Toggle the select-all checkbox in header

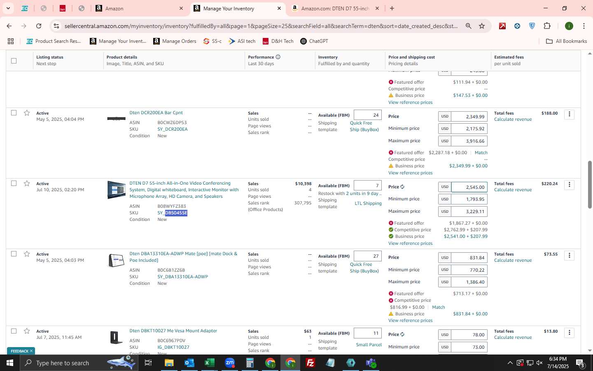tap(14, 61)
